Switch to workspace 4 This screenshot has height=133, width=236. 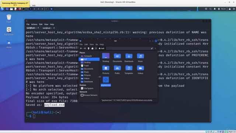pyautogui.click(x=42, y=9)
